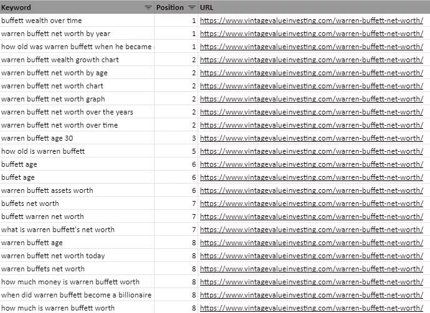Select cell 'warren buffets net worth'
This screenshot has height=313, width=430.
(x=77, y=269)
